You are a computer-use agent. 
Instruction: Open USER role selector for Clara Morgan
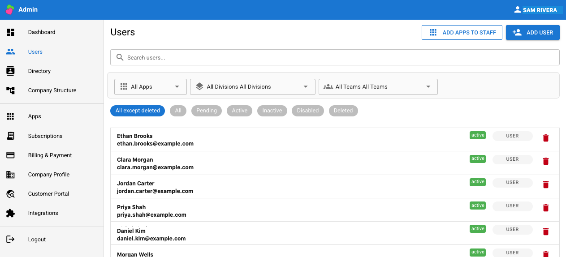coord(513,159)
